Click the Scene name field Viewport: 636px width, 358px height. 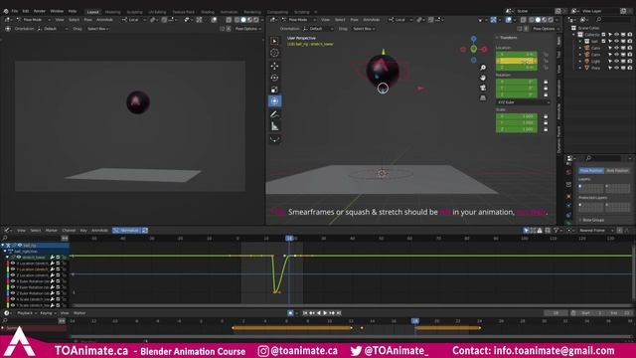click(535, 11)
